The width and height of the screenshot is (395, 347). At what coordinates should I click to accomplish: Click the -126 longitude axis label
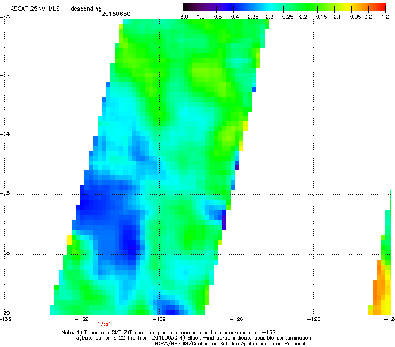tap(236, 319)
